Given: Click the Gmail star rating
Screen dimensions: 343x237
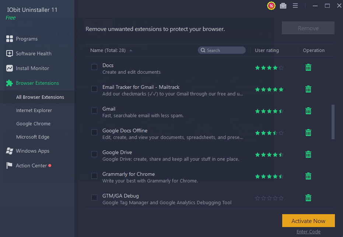Looking at the screenshot, I should (269, 111).
